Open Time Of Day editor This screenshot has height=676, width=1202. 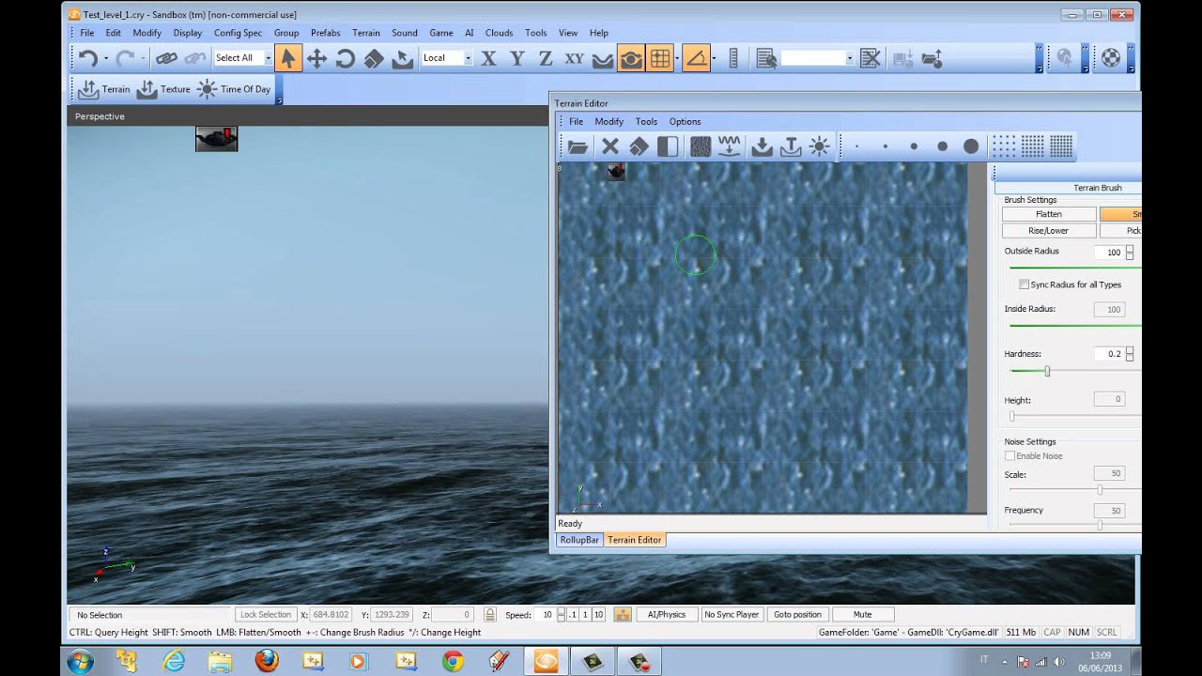pos(234,89)
